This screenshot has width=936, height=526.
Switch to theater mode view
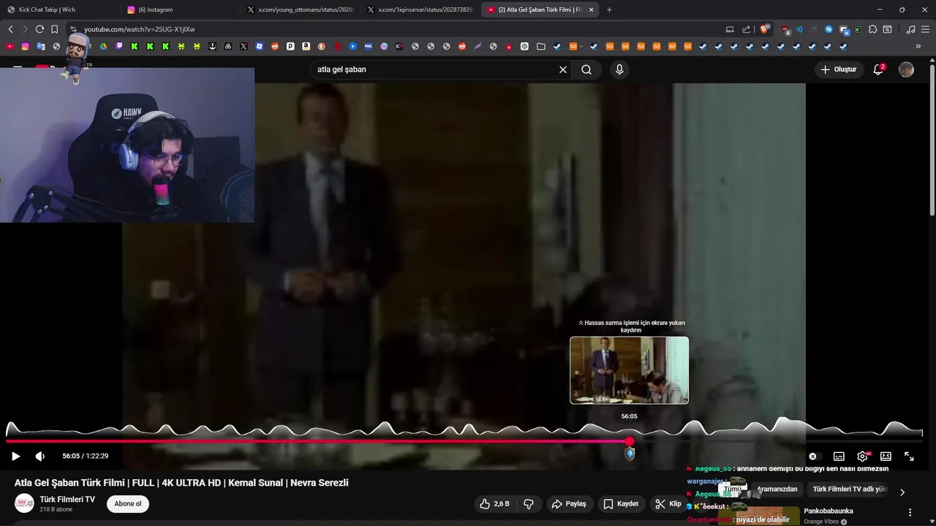click(886, 456)
